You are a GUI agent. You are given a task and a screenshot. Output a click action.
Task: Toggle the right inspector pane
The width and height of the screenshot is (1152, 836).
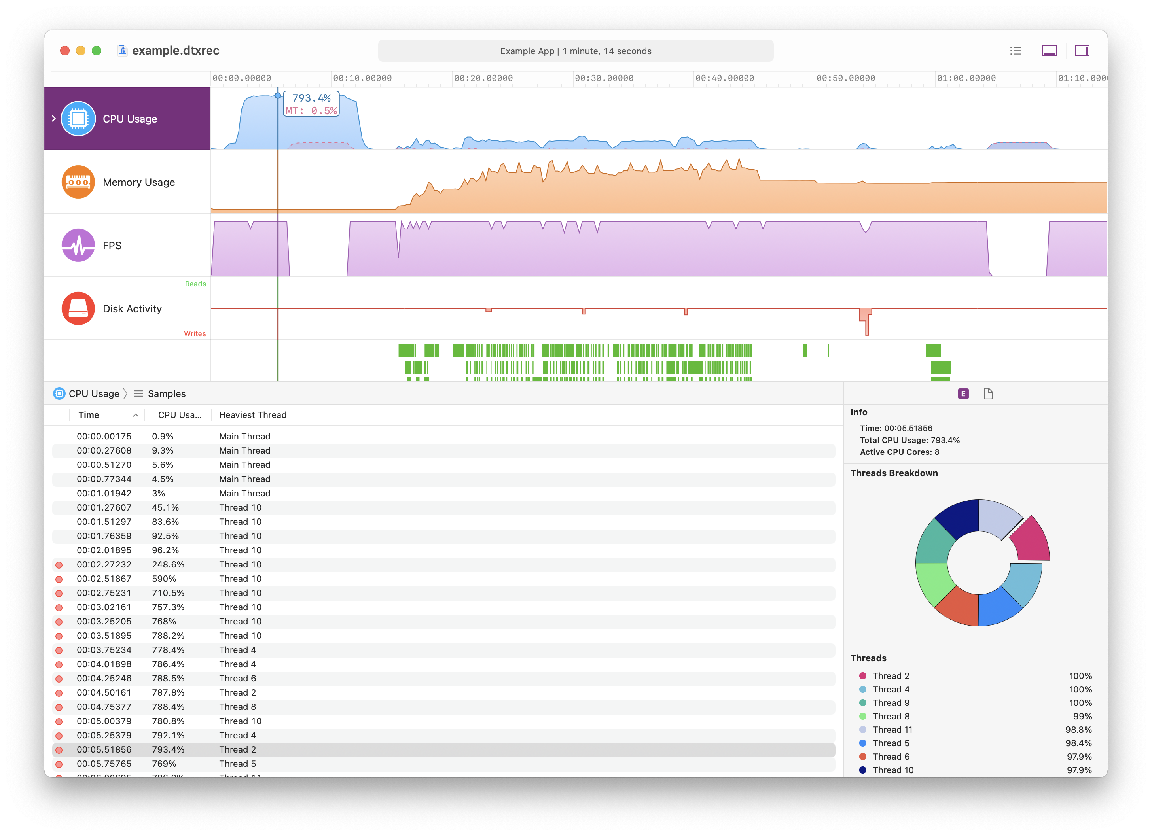pyautogui.click(x=1082, y=51)
